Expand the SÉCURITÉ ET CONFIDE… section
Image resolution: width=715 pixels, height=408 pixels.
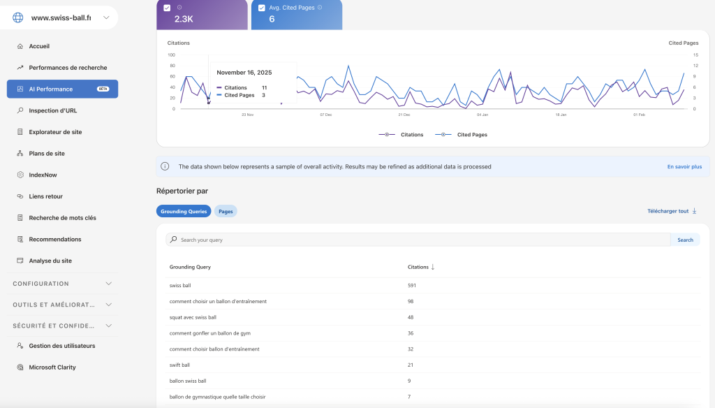[x=108, y=326]
